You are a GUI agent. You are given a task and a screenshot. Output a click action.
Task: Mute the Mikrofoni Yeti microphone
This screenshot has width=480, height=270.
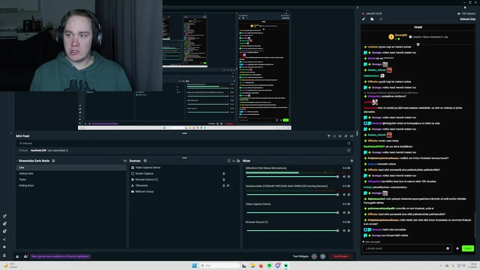(344, 177)
